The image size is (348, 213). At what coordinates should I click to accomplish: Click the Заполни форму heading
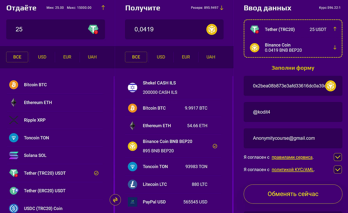tap(293, 68)
